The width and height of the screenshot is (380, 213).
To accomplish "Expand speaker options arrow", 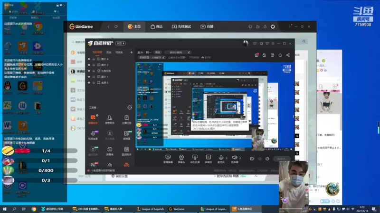I will pyautogui.click(x=240, y=158).
